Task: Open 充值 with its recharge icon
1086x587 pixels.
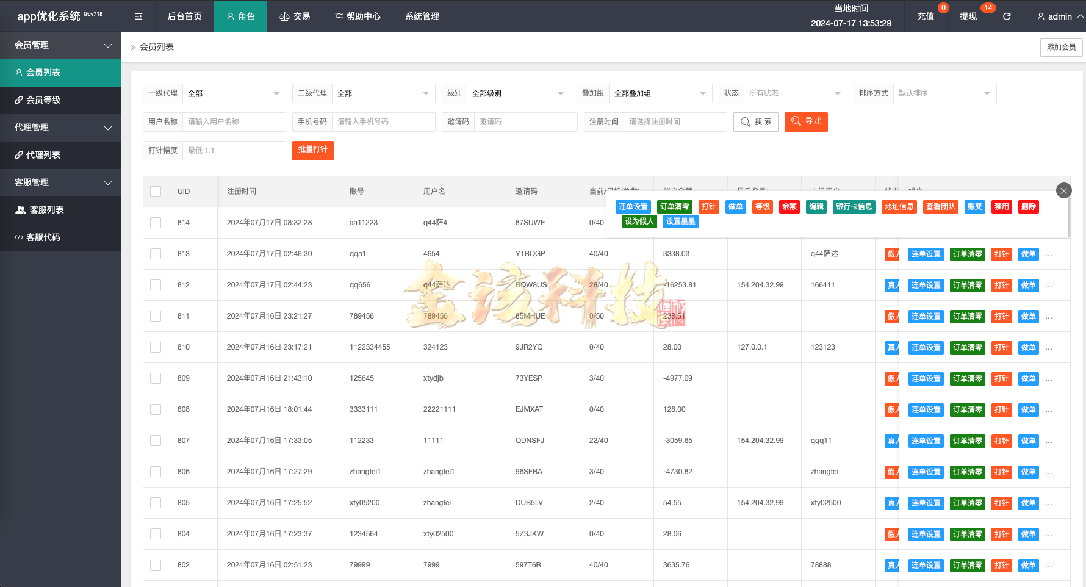Action: tap(925, 16)
